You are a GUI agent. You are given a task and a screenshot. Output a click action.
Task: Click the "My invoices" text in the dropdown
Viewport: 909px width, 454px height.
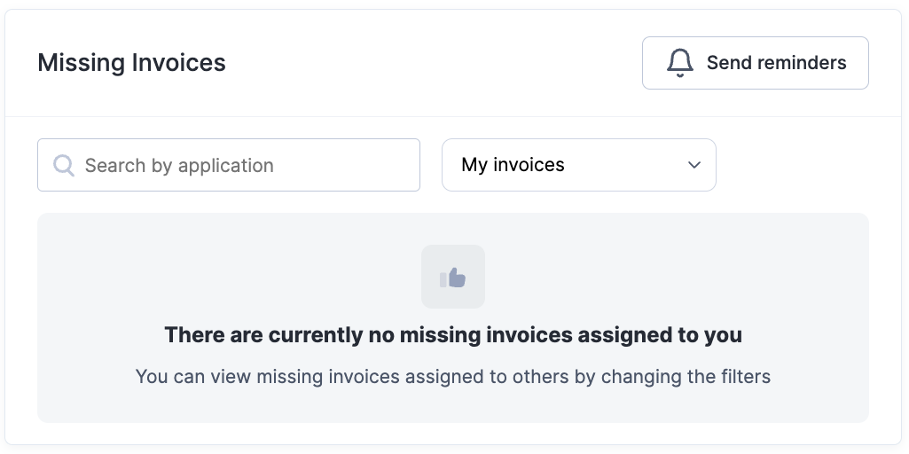tap(513, 165)
